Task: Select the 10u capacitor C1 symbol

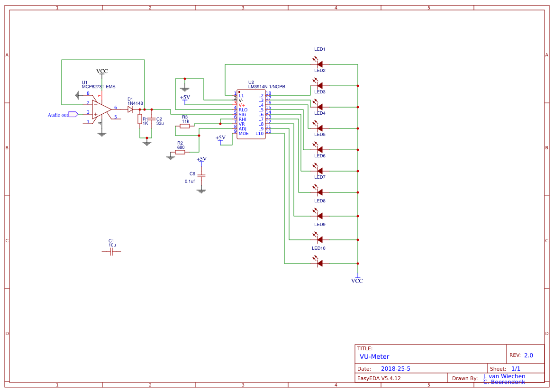Action: [x=111, y=251]
